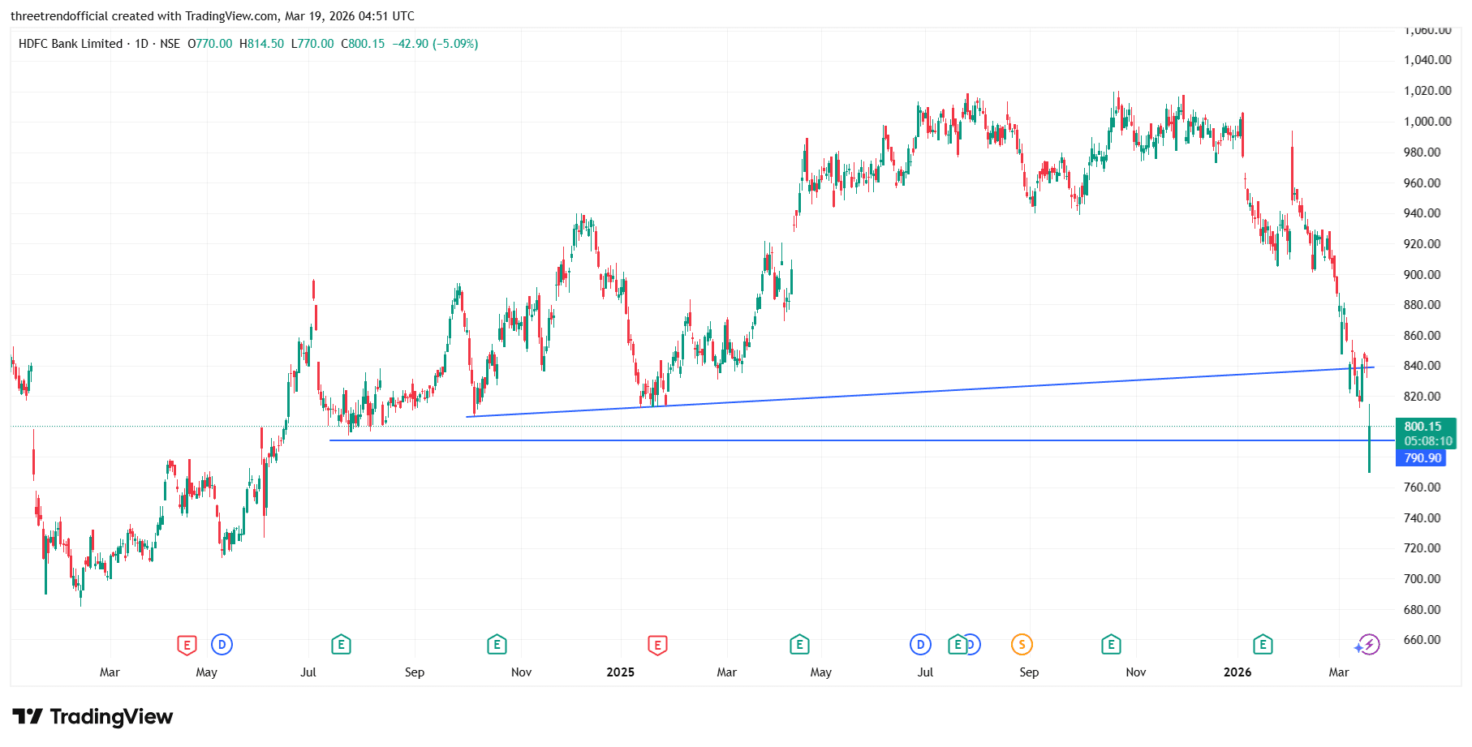Click the low value L770.00
The height and width of the screenshot is (747, 1472).
(312, 44)
